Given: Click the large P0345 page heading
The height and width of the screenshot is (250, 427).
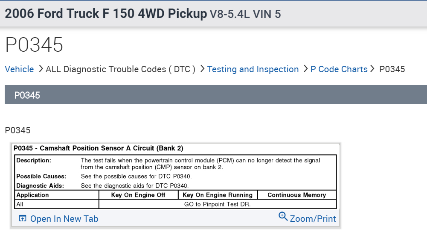Looking at the screenshot, I should coord(34,45).
